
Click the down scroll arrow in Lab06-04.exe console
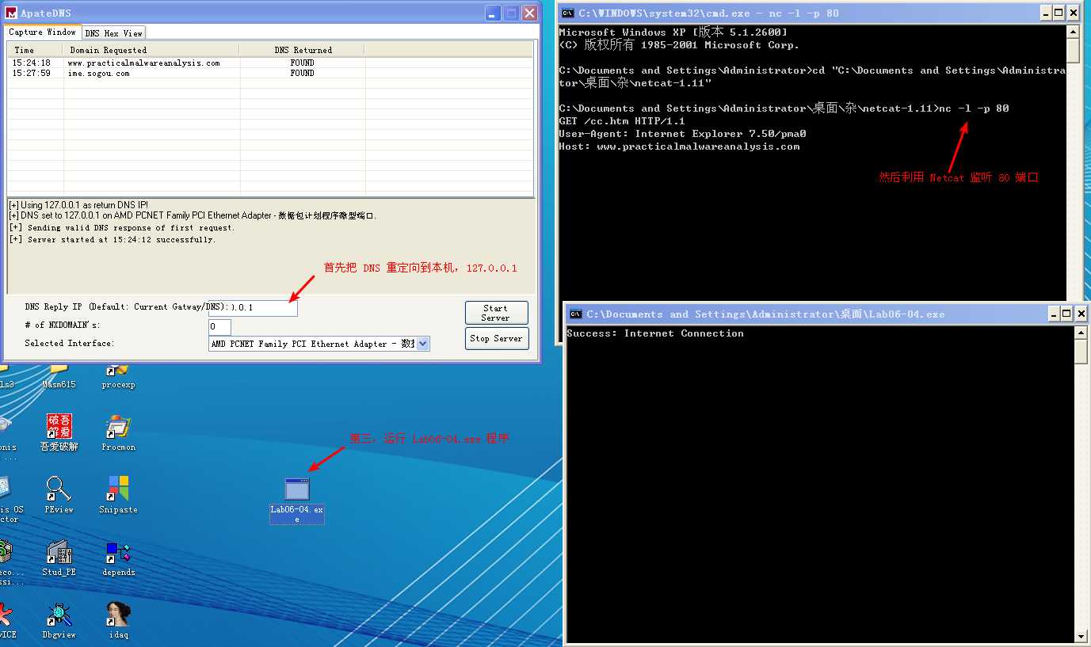1081,636
